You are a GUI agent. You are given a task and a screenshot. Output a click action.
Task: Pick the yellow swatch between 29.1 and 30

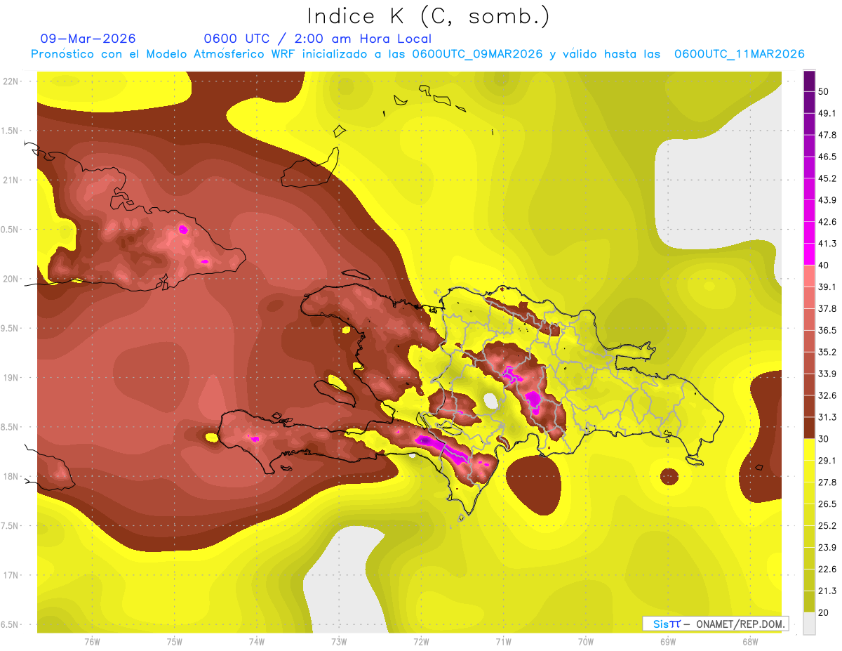click(x=809, y=449)
